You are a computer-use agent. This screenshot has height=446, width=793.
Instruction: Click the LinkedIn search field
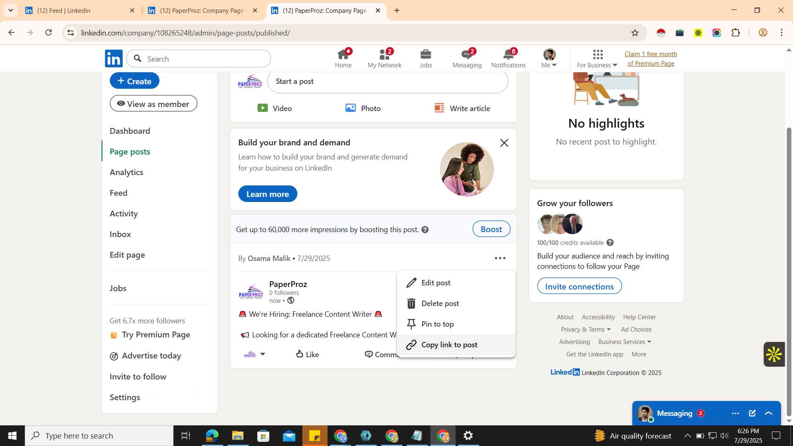[x=199, y=59]
